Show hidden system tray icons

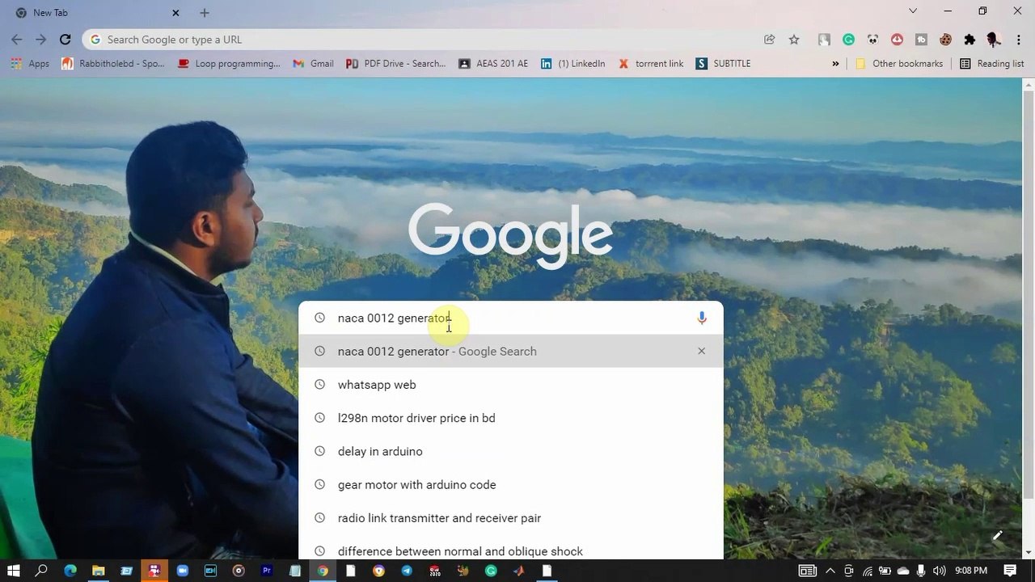[x=830, y=571]
